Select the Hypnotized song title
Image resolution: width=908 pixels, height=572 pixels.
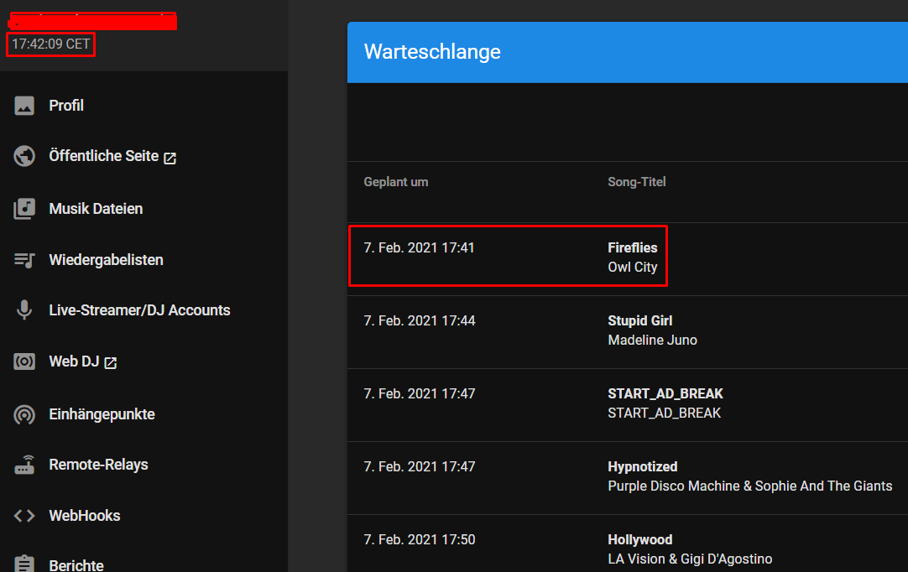(x=642, y=466)
